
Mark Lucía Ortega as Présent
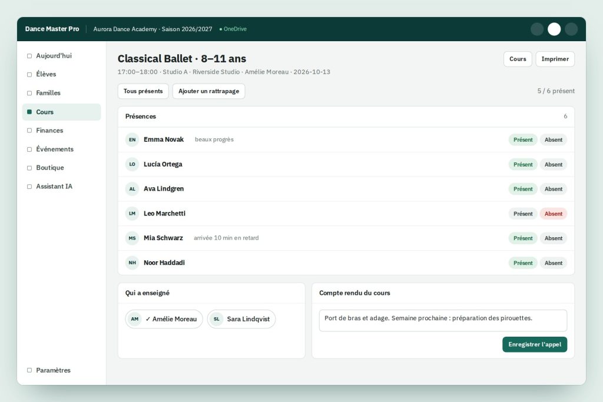click(523, 164)
